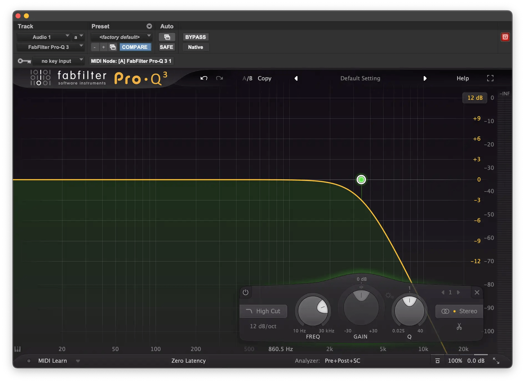Viewport: 525px width, 383px height.
Task: Click the 100% output scale value
Action: click(x=455, y=361)
